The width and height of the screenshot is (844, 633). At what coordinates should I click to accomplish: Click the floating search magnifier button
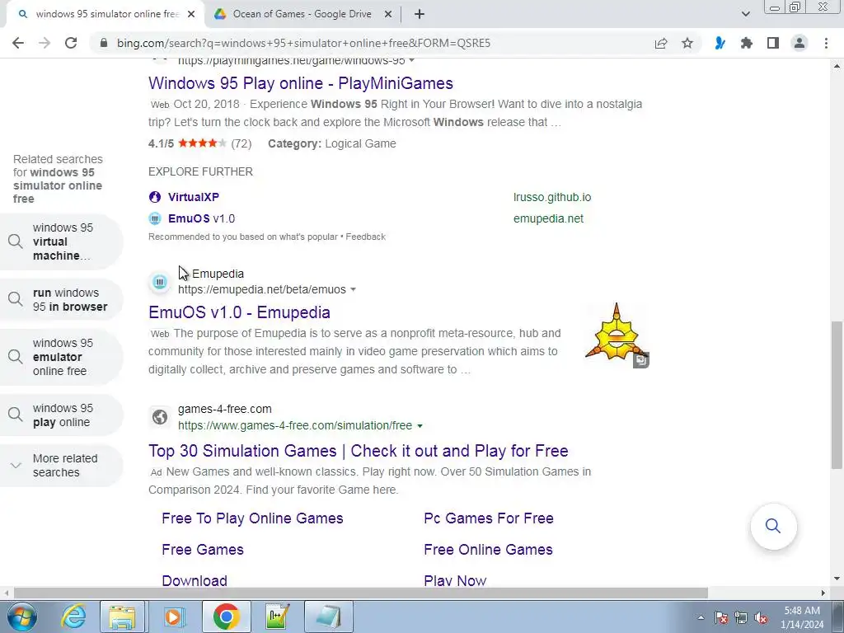773,526
